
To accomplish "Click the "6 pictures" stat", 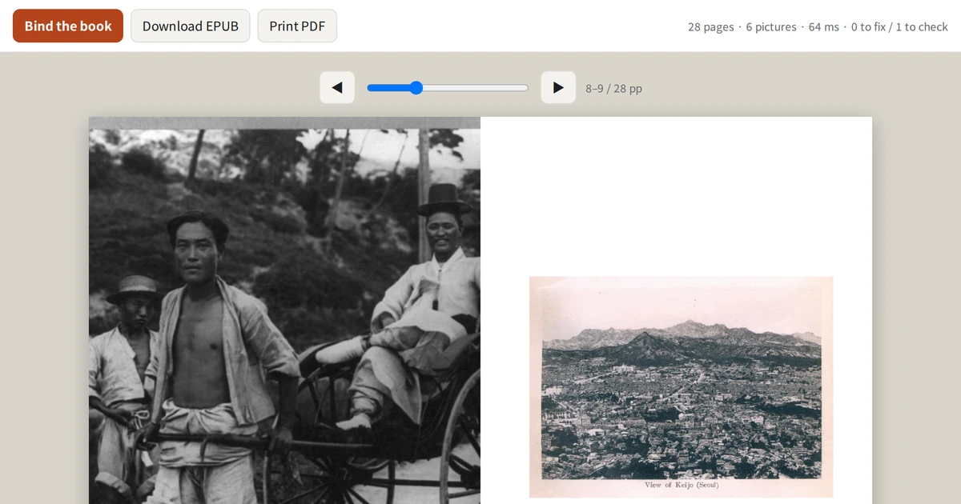I will click(771, 26).
